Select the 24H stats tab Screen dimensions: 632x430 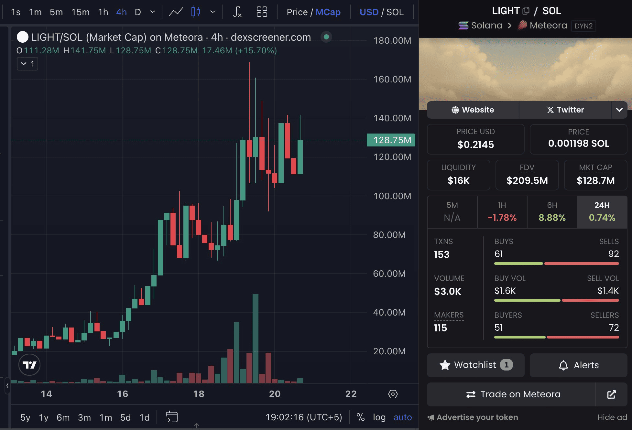[x=602, y=212]
